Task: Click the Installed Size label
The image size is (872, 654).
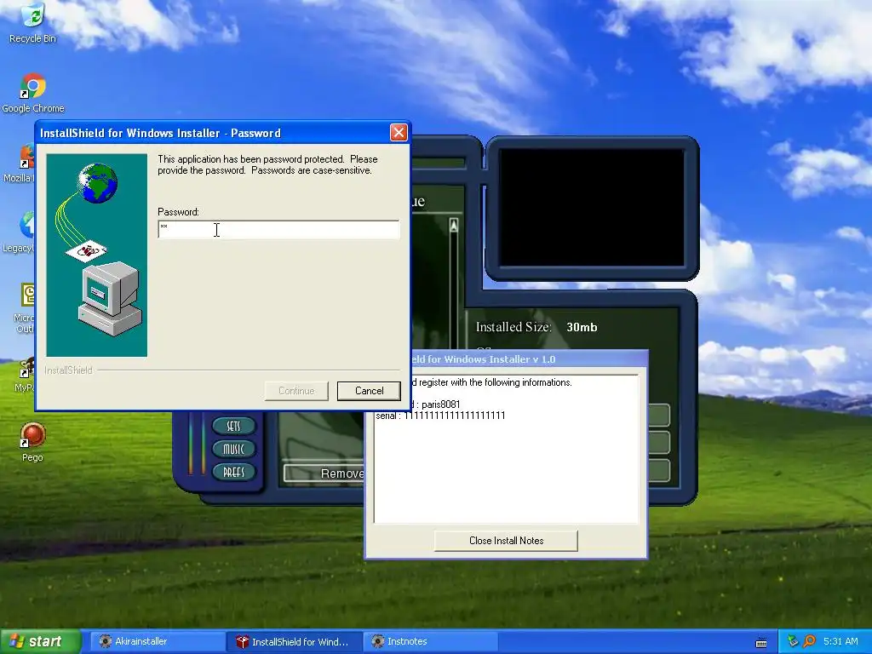Action: [x=513, y=327]
